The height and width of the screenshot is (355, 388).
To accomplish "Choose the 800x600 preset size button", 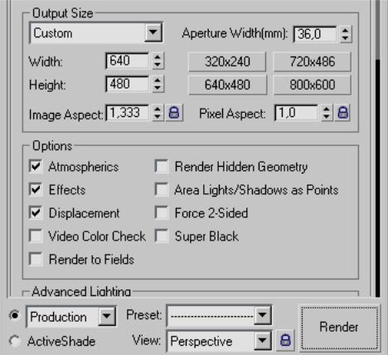I will pos(313,85).
